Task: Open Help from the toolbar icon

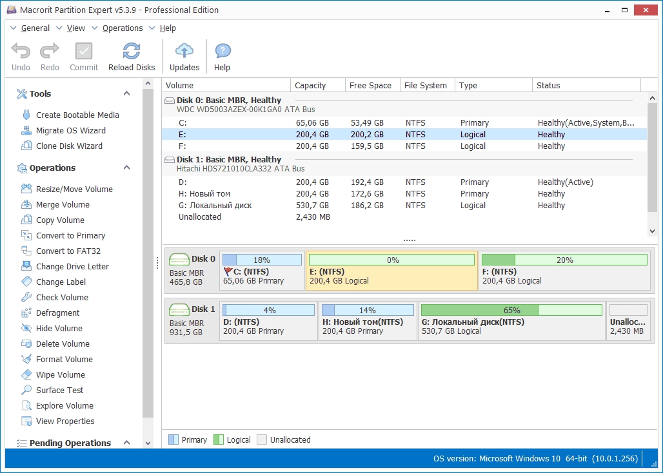Action: coord(223,51)
